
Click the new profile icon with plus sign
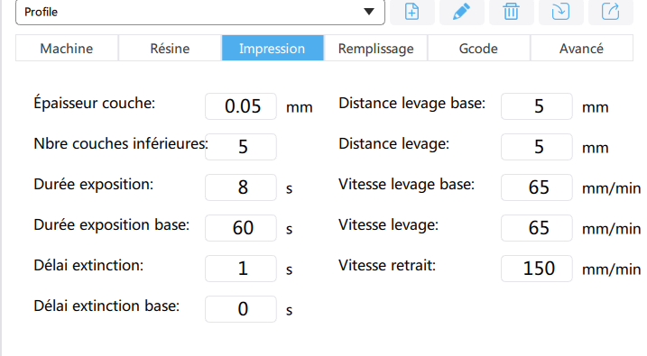(411, 12)
